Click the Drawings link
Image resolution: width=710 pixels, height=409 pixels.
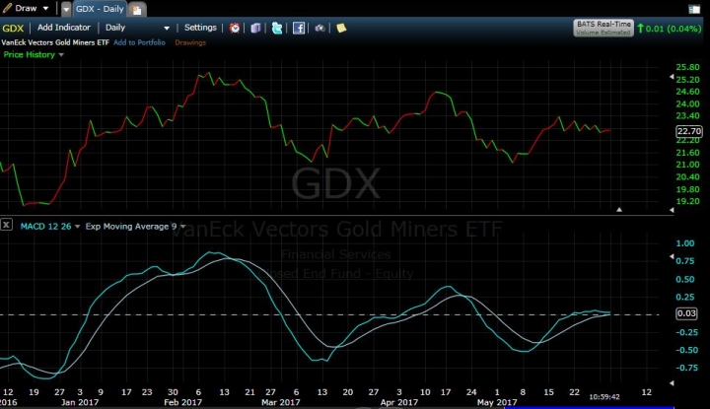190,42
